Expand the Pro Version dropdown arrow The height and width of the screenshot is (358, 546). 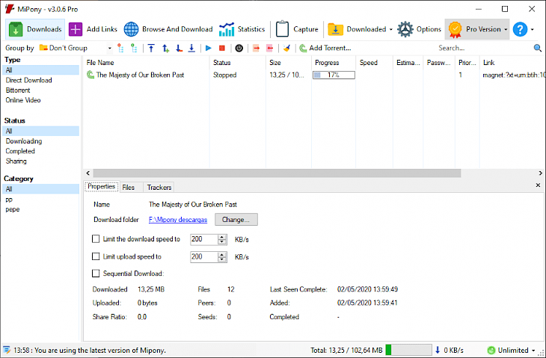tap(506, 30)
